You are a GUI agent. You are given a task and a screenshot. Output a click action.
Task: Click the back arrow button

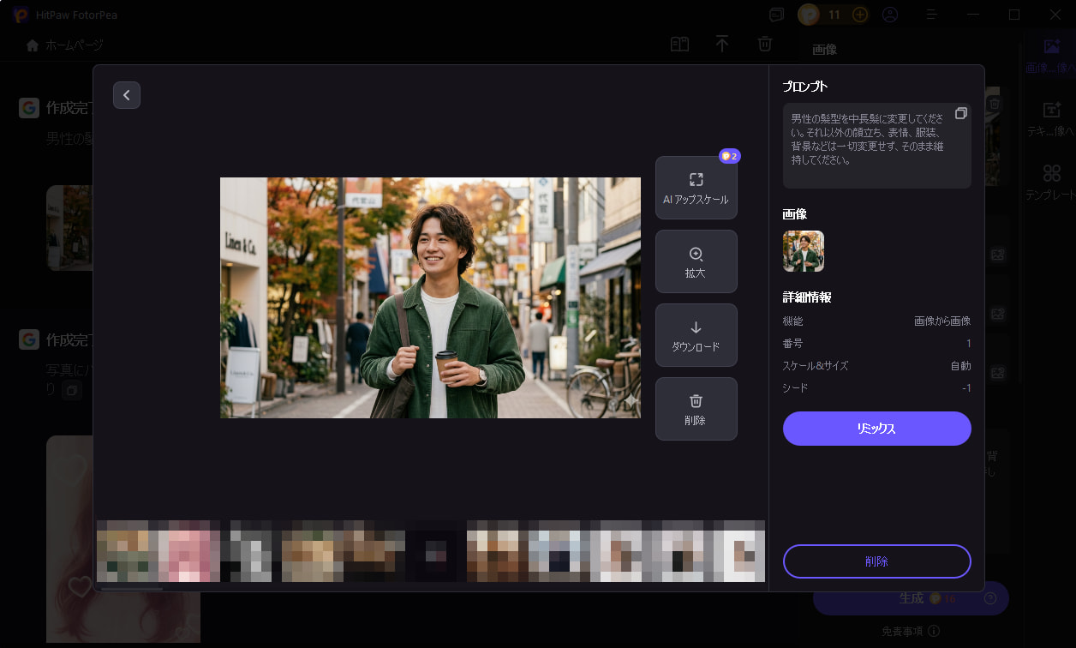pos(127,95)
